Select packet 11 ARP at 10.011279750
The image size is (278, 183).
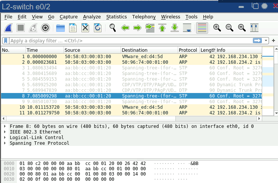click(x=131, y=113)
